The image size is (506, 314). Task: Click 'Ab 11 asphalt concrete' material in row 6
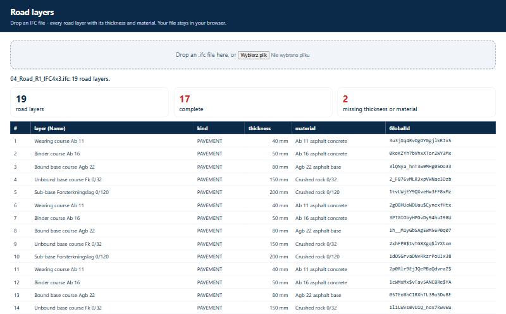coord(321,205)
